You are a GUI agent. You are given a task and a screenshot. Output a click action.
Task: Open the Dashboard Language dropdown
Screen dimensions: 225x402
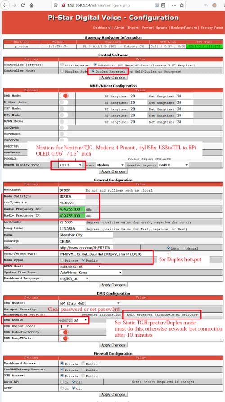coord(74,278)
